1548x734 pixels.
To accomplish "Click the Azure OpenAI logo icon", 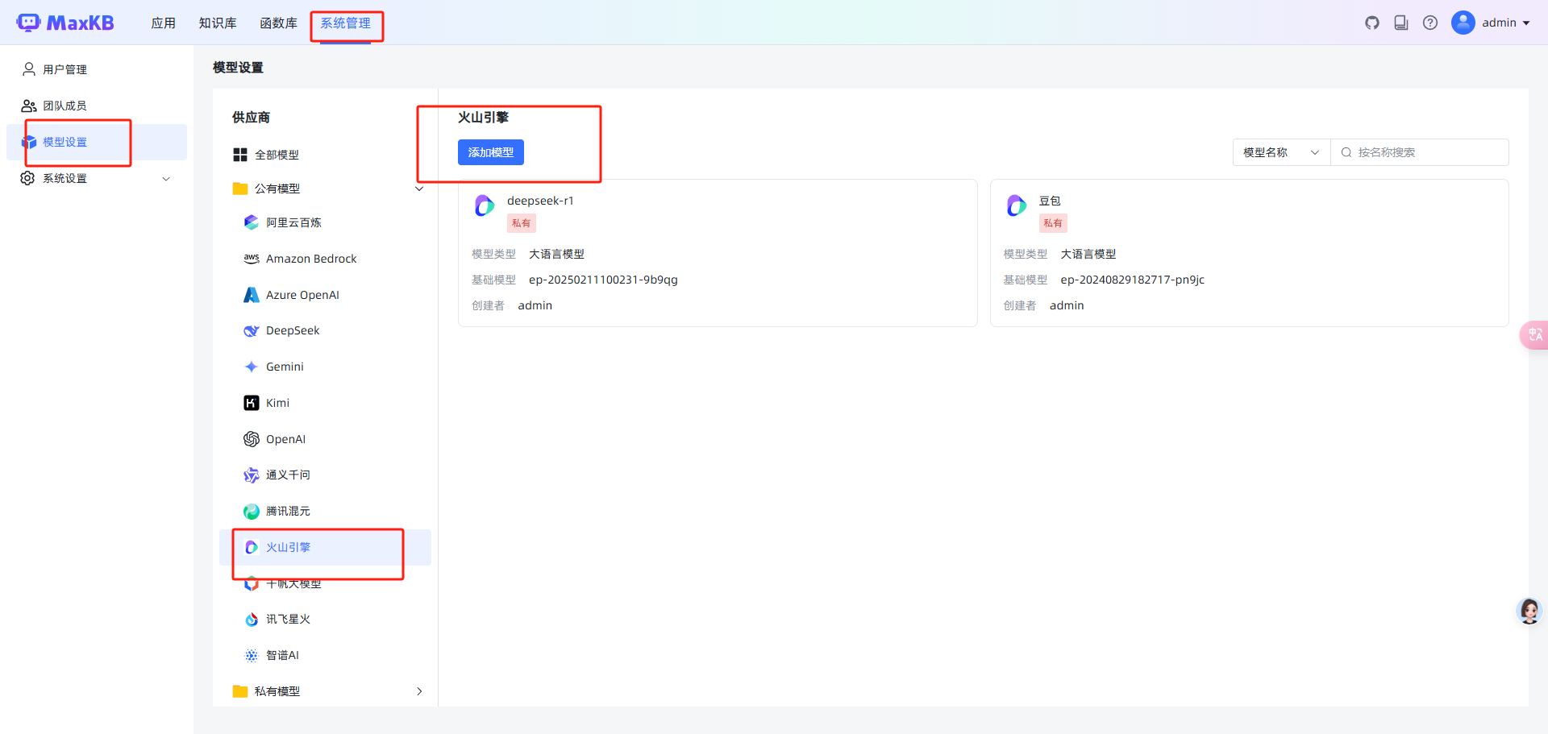I will pos(252,295).
